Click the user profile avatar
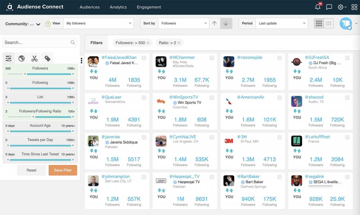Image resolution: width=360 pixels, height=215 pixels. tap(346, 23)
